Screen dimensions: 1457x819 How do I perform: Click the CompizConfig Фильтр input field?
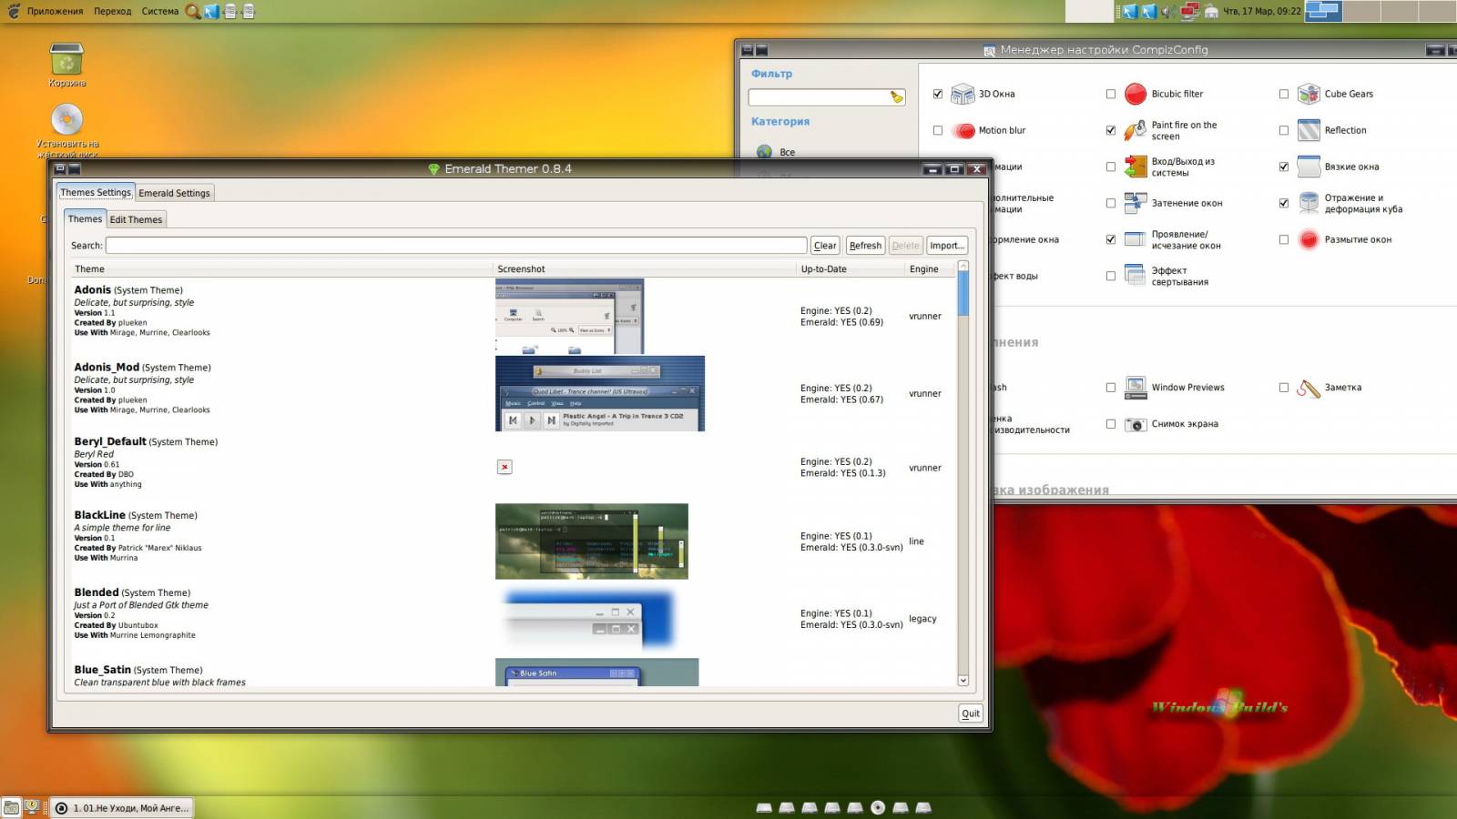pyautogui.click(x=827, y=97)
